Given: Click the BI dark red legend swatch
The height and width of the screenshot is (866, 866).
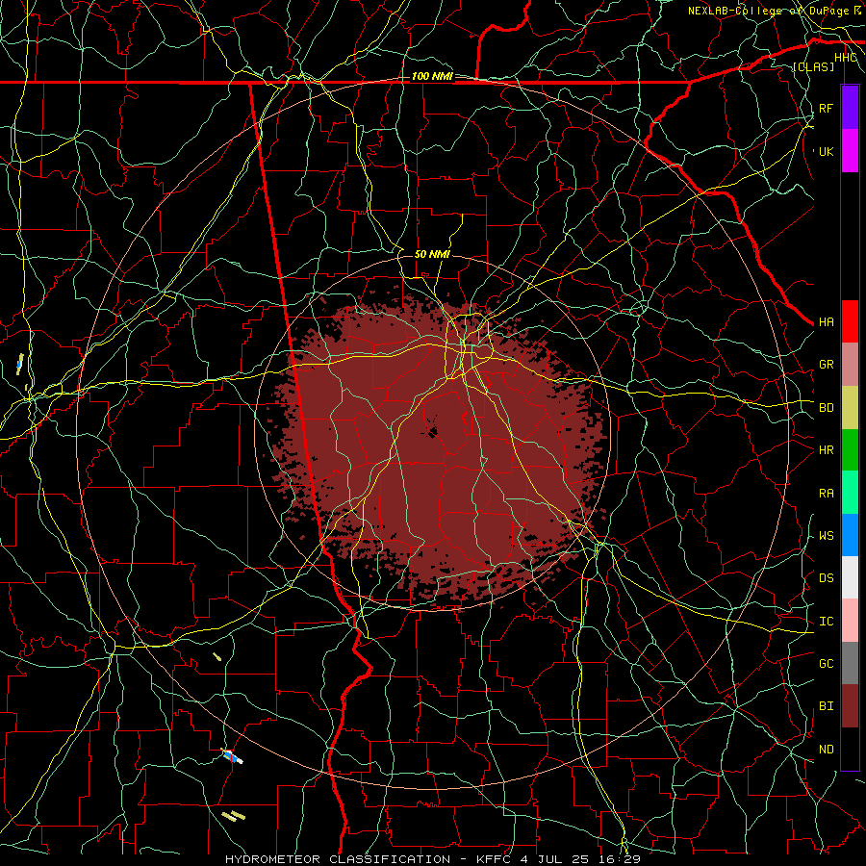Looking at the screenshot, I should (850, 706).
